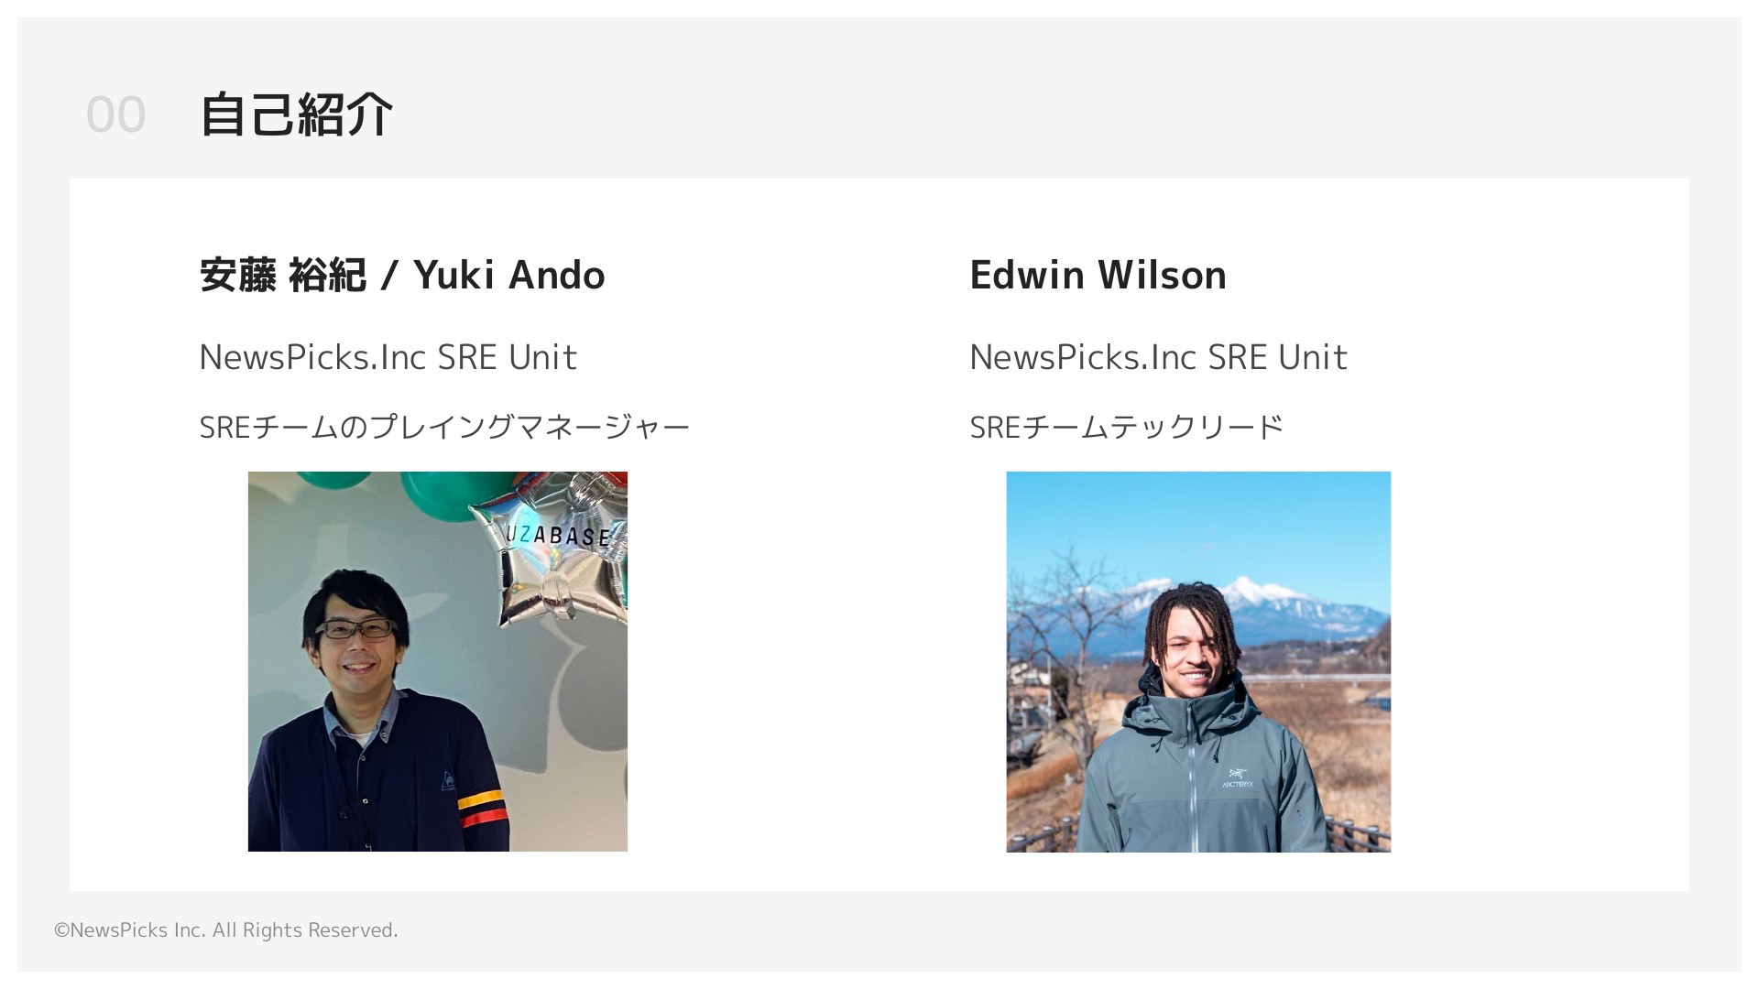1759x989 pixels.
Task: Click the right NewsPicks.Inc SRE Unit text
Action: pyautogui.click(x=1158, y=357)
